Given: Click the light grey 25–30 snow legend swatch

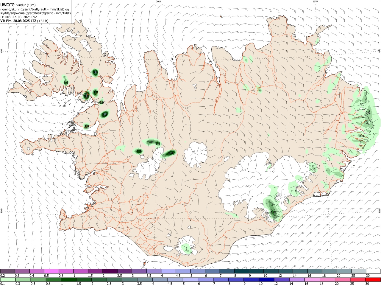Looking at the screenshot, I should 358,271.
